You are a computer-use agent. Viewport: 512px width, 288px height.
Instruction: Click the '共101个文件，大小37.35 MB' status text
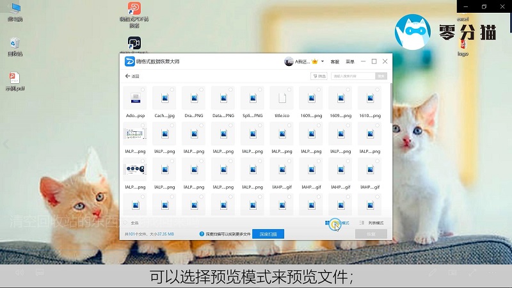pos(149,234)
